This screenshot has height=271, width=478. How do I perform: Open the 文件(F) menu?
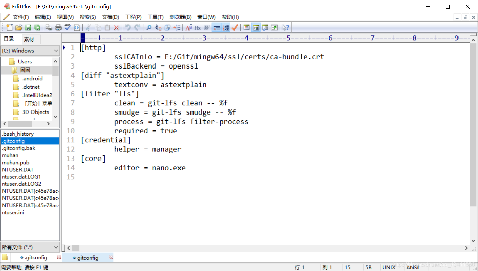tap(21, 17)
